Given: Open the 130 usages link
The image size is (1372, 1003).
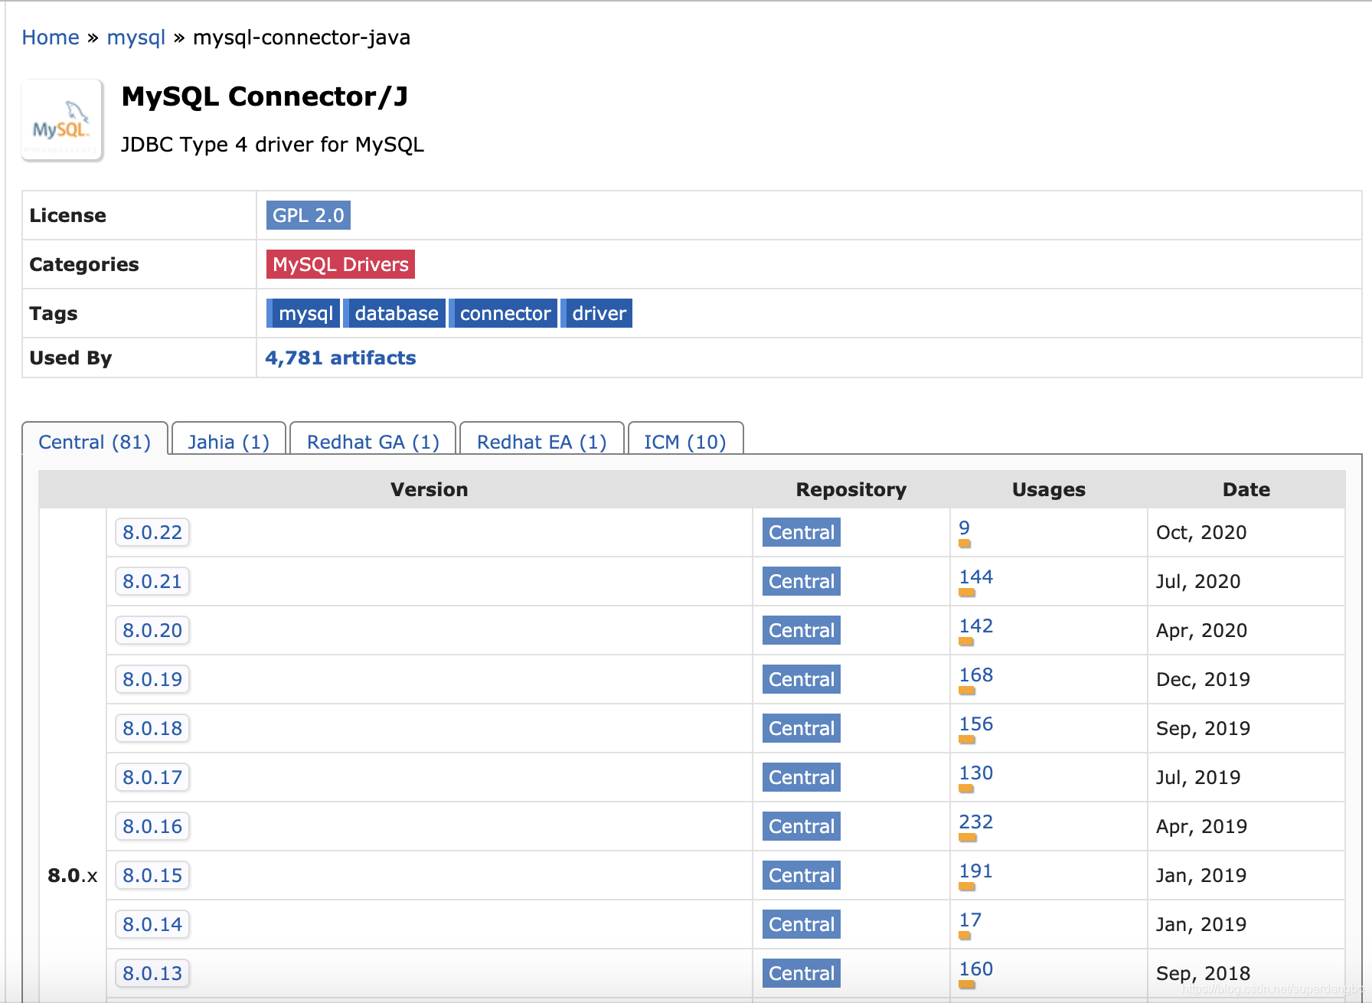Looking at the screenshot, I should [x=976, y=773].
